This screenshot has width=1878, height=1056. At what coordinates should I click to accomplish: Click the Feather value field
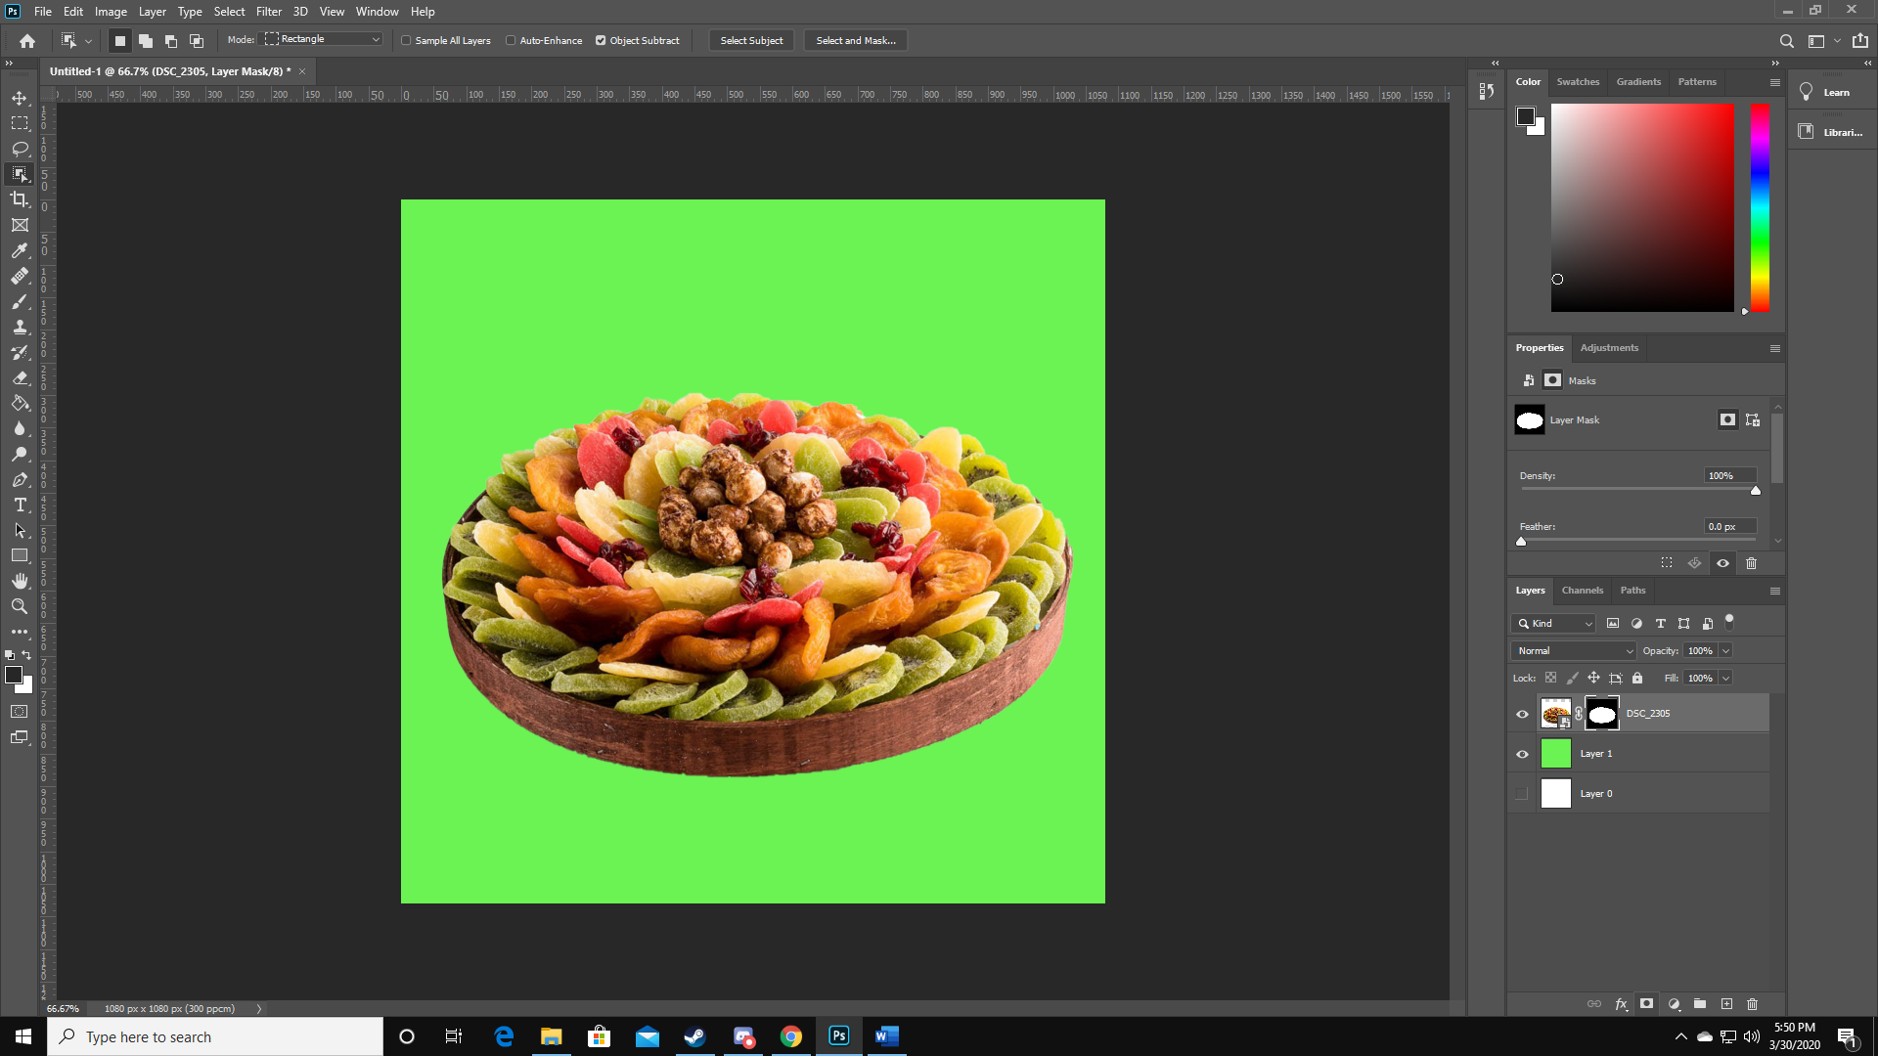coord(1729,527)
